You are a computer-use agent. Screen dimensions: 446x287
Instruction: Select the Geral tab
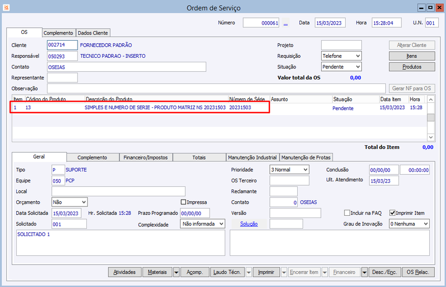[x=39, y=157]
